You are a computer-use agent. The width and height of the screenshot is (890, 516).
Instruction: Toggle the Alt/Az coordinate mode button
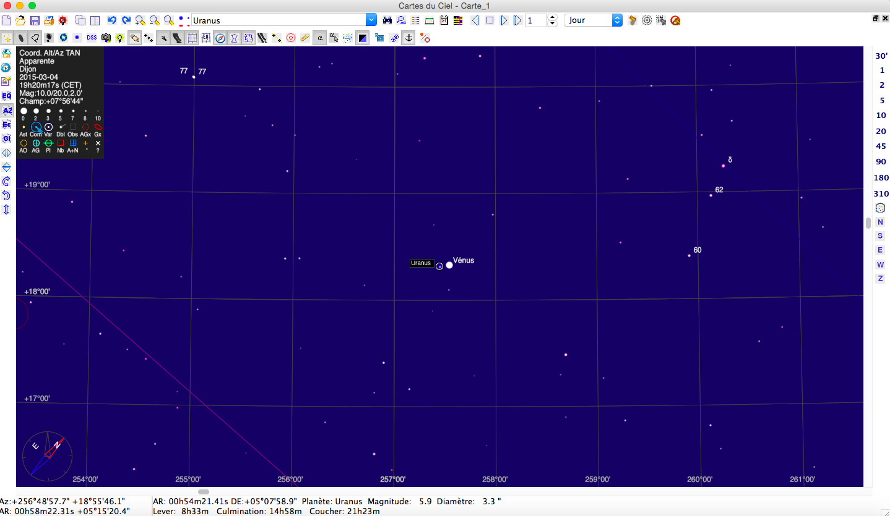tap(6, 111)
